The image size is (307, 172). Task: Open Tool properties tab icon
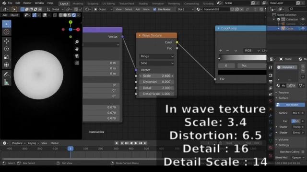tap(271, 67)
